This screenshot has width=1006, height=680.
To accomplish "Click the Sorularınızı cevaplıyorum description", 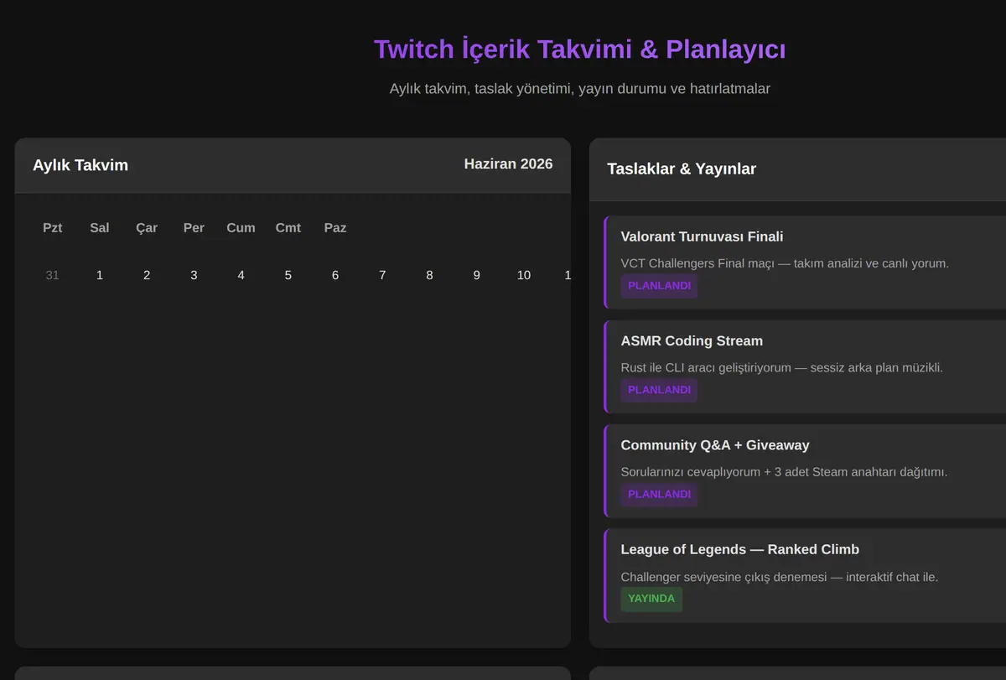I will click(784, 472).
